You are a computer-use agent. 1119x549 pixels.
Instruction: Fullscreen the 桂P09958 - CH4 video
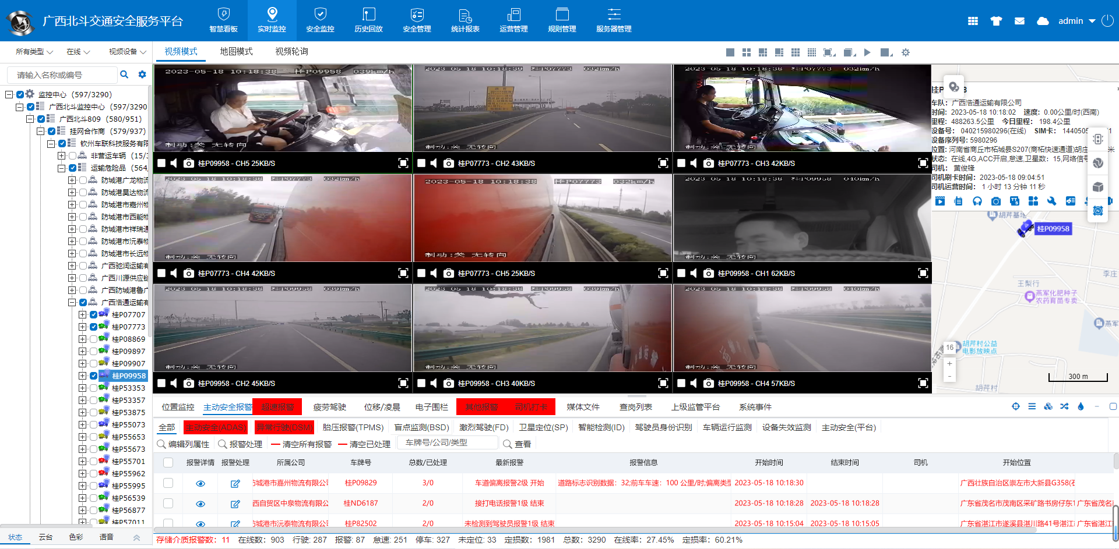(x=923, y=383)
